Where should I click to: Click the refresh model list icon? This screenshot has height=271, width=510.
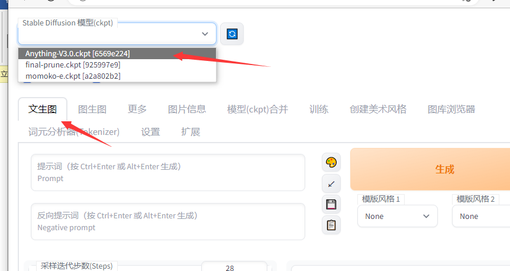click(232, 34)
